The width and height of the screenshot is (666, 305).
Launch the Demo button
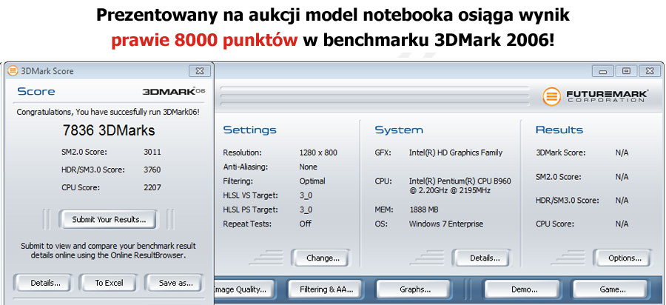coord(522,289)
